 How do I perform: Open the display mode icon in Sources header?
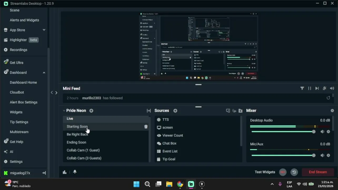228,111
